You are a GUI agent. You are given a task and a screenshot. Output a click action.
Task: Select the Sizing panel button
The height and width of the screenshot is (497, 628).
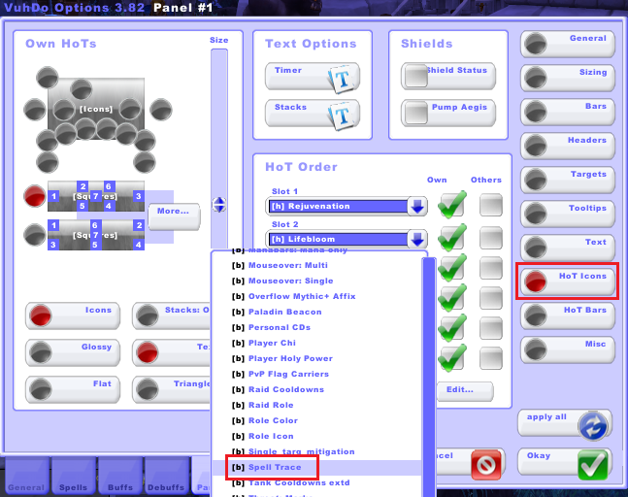(568, 77)
